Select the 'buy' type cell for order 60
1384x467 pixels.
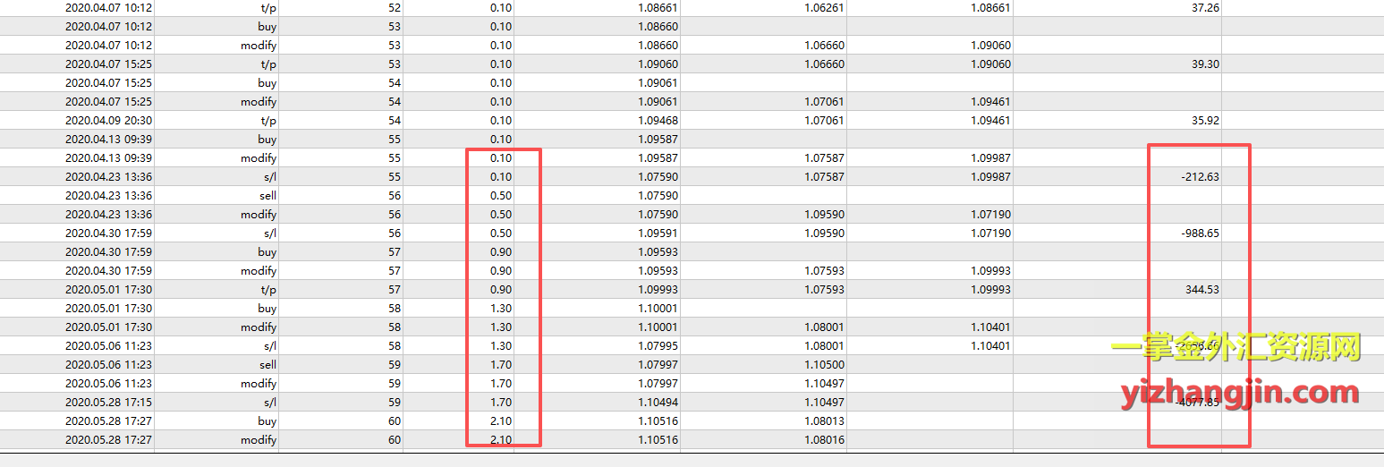click(x=267, y=421)
